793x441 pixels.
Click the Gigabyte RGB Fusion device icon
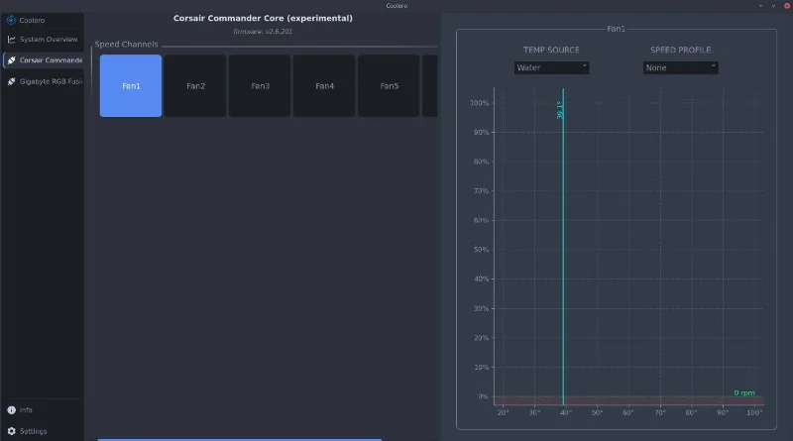[x=11, y=81]
